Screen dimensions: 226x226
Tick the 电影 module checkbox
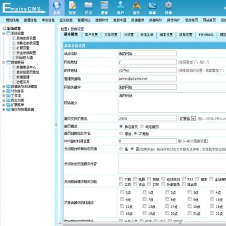coord(135,179)
